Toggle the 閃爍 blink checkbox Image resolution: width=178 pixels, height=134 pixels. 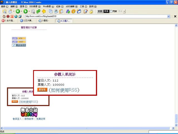[111, 11]
